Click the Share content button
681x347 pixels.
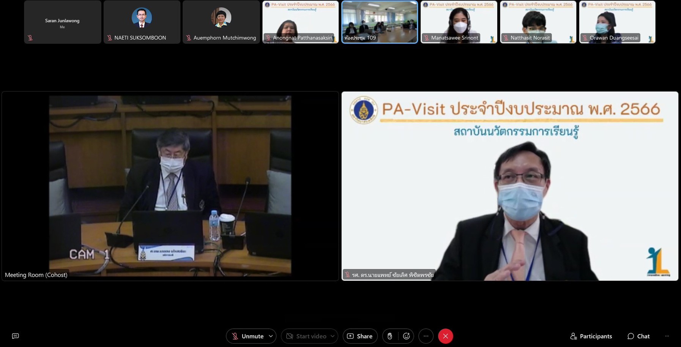(x=360, y=336)
